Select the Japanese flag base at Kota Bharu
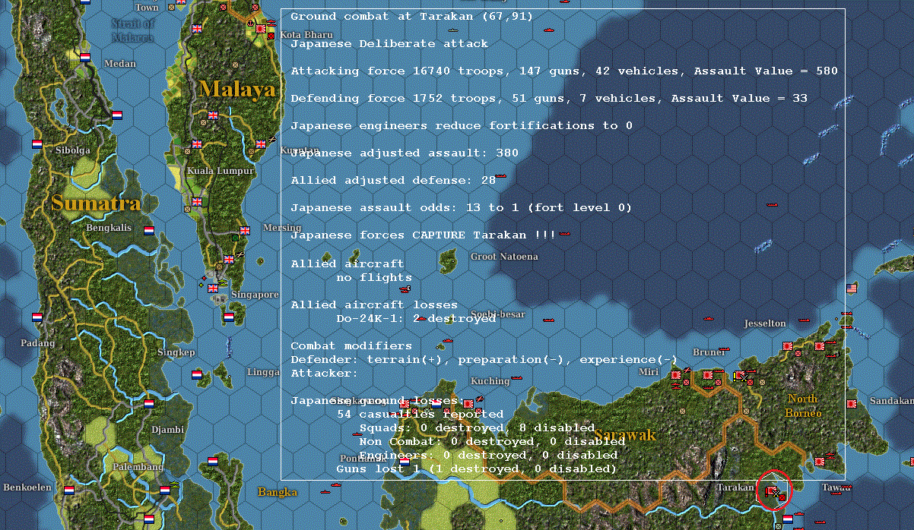The width and height of the screenshot is (914, 530). (x=261, y=28)
